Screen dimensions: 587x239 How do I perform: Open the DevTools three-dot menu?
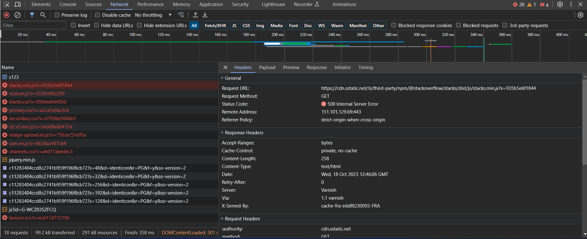tap(571, 4)
